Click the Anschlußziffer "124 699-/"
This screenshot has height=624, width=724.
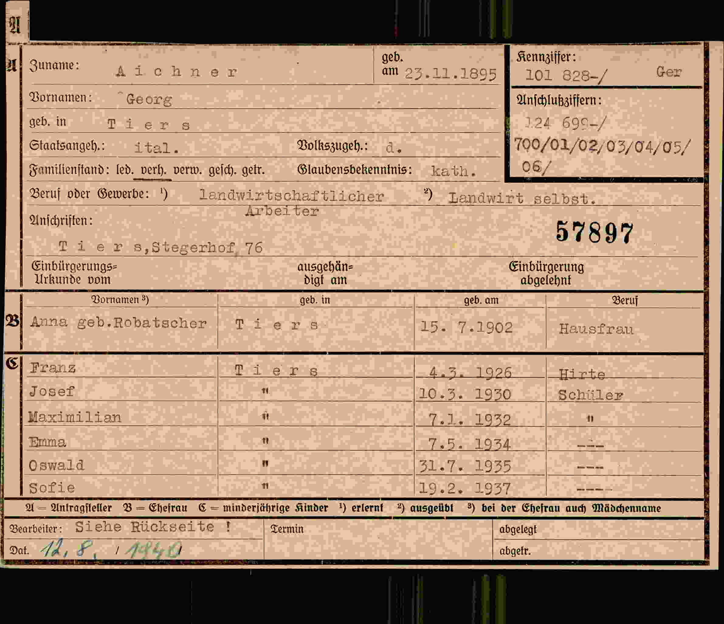tap(565, 123)
